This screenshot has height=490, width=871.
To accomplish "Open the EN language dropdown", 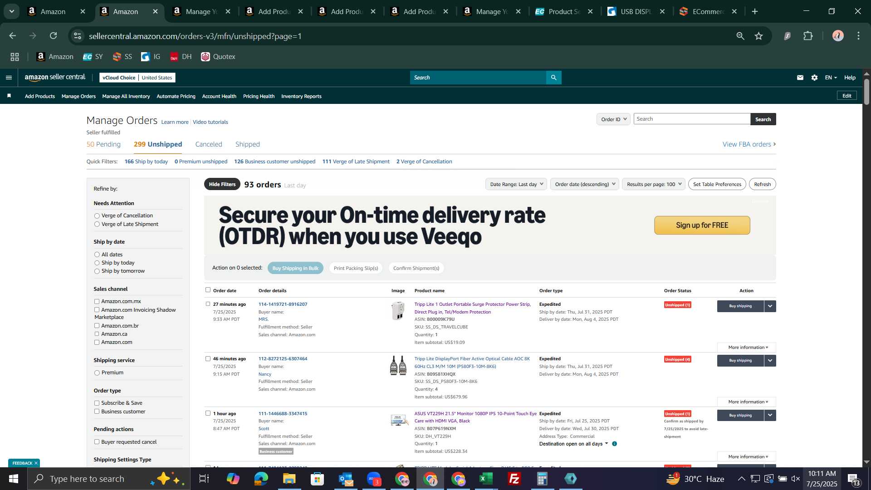I will [831, 78].
